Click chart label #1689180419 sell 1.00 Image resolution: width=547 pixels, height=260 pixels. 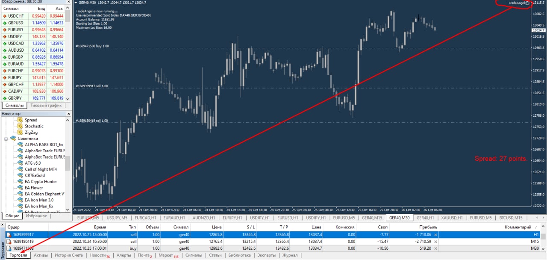pos(92,121)
